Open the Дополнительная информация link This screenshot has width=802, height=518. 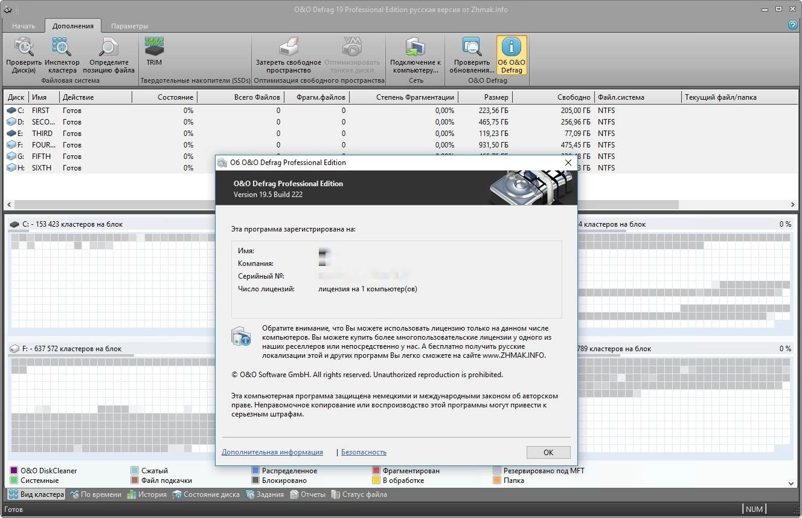(x=272, y=452)
